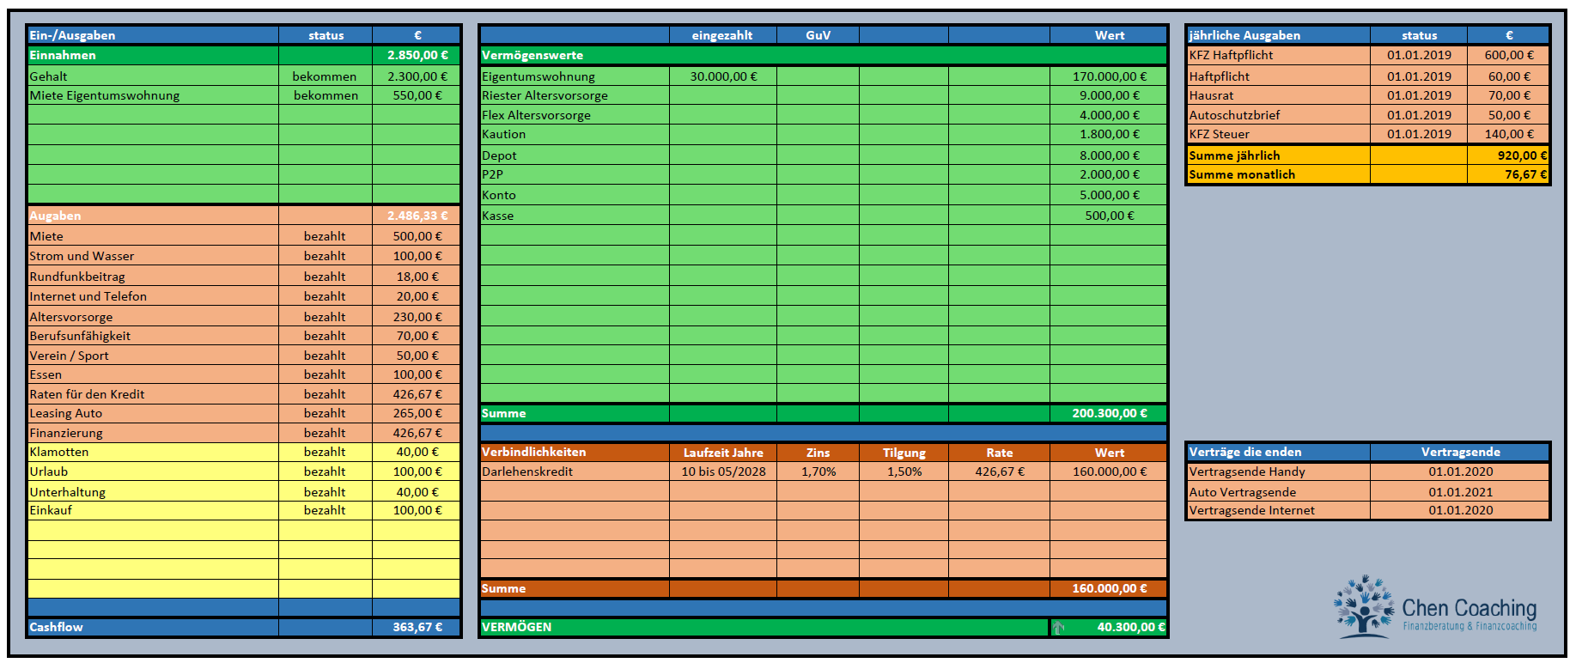Image resolution: width=1576 pixels, height=663 pixels.
Task: Click the "Verbindlichkeiten" header cell
Action: point(575,452)
